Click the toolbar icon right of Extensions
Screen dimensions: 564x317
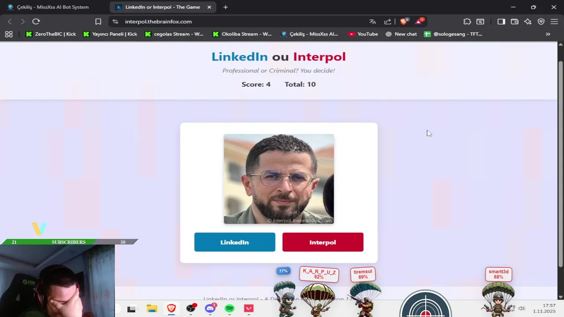(x=480, y=22)
